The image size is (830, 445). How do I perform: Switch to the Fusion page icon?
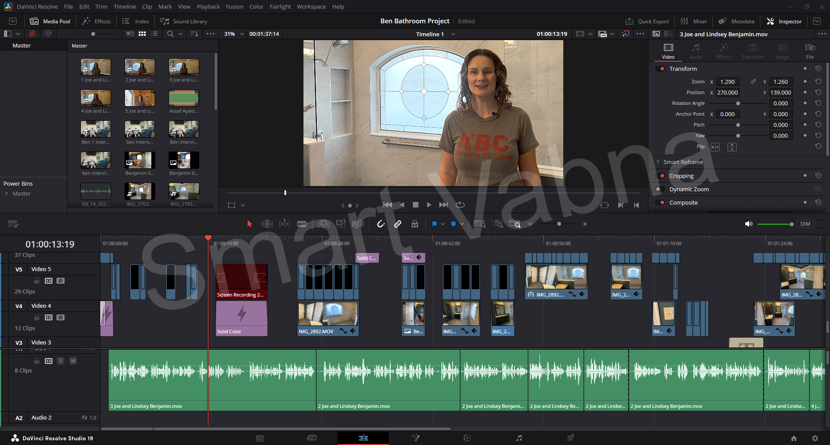(415, 438)
